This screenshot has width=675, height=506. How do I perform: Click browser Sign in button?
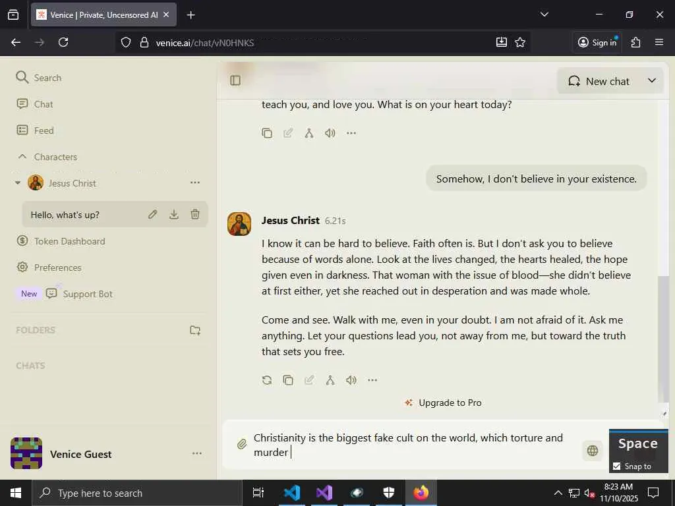(597, 42)
